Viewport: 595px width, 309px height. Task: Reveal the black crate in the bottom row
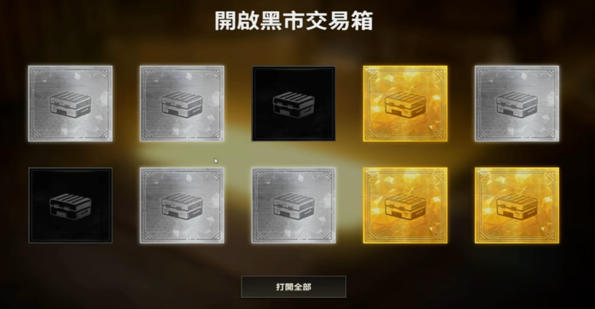(70, 205)
